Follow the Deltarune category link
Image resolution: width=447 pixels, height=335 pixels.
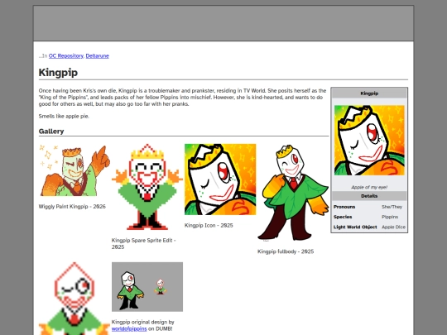pos(97,56)
